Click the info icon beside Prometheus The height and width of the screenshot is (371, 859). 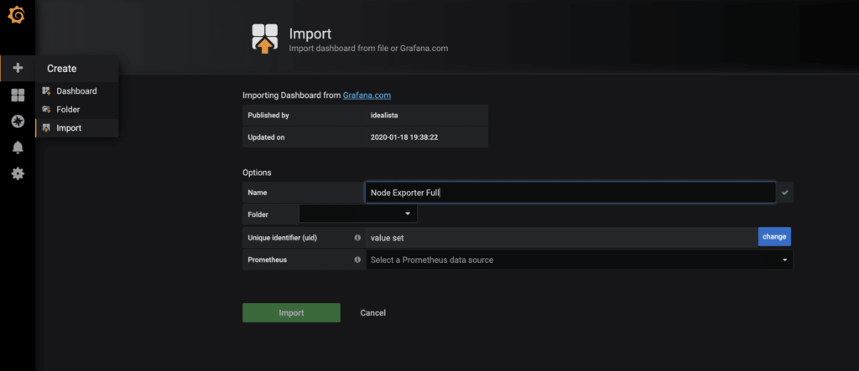pos(357,260)
